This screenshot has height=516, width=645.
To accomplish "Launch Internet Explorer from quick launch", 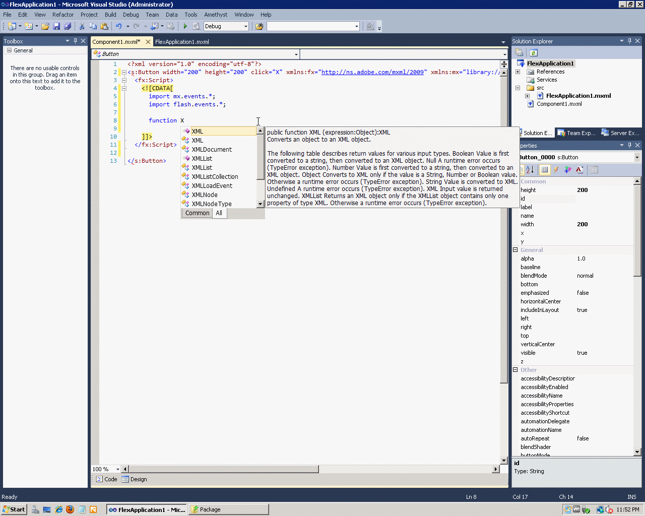I will pyautogui.click(x=59, y=509).
